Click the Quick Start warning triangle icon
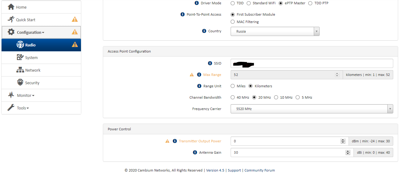The width and height of the screenshot is (400, 174). 75,20
